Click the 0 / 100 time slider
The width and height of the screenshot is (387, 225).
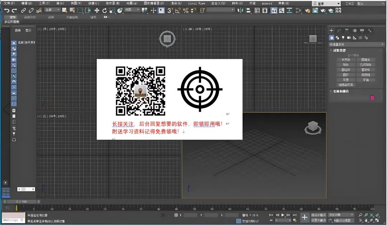click(x=21, y=202)
